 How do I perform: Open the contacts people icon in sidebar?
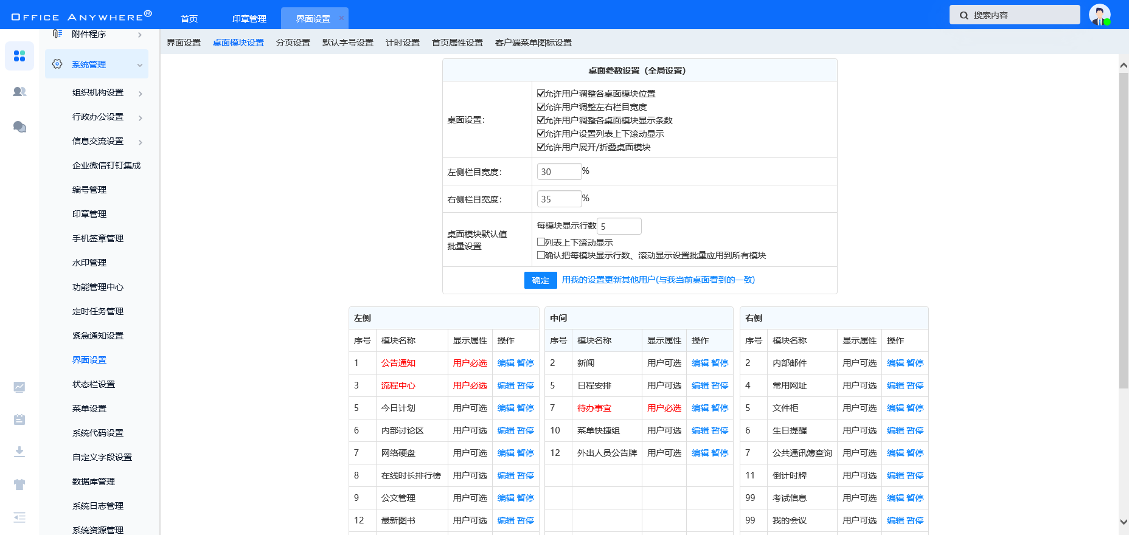click(19, 92)
